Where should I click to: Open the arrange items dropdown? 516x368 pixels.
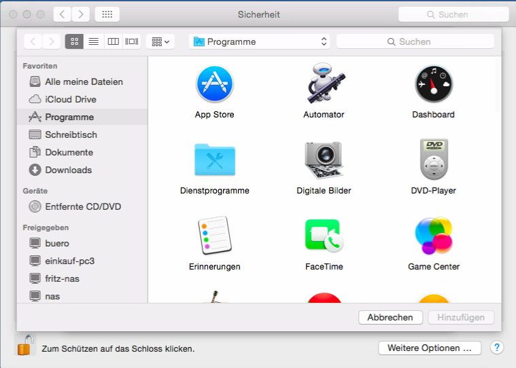tap(160, 41)
